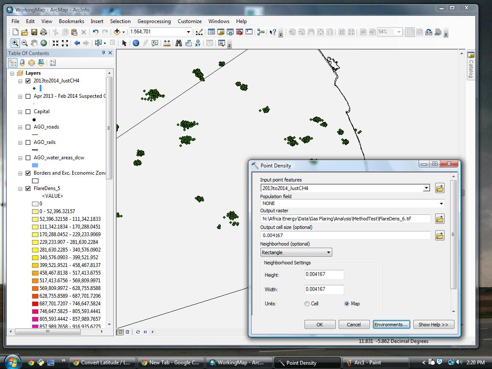Select the Measure ruler tool

click(167, 43)
